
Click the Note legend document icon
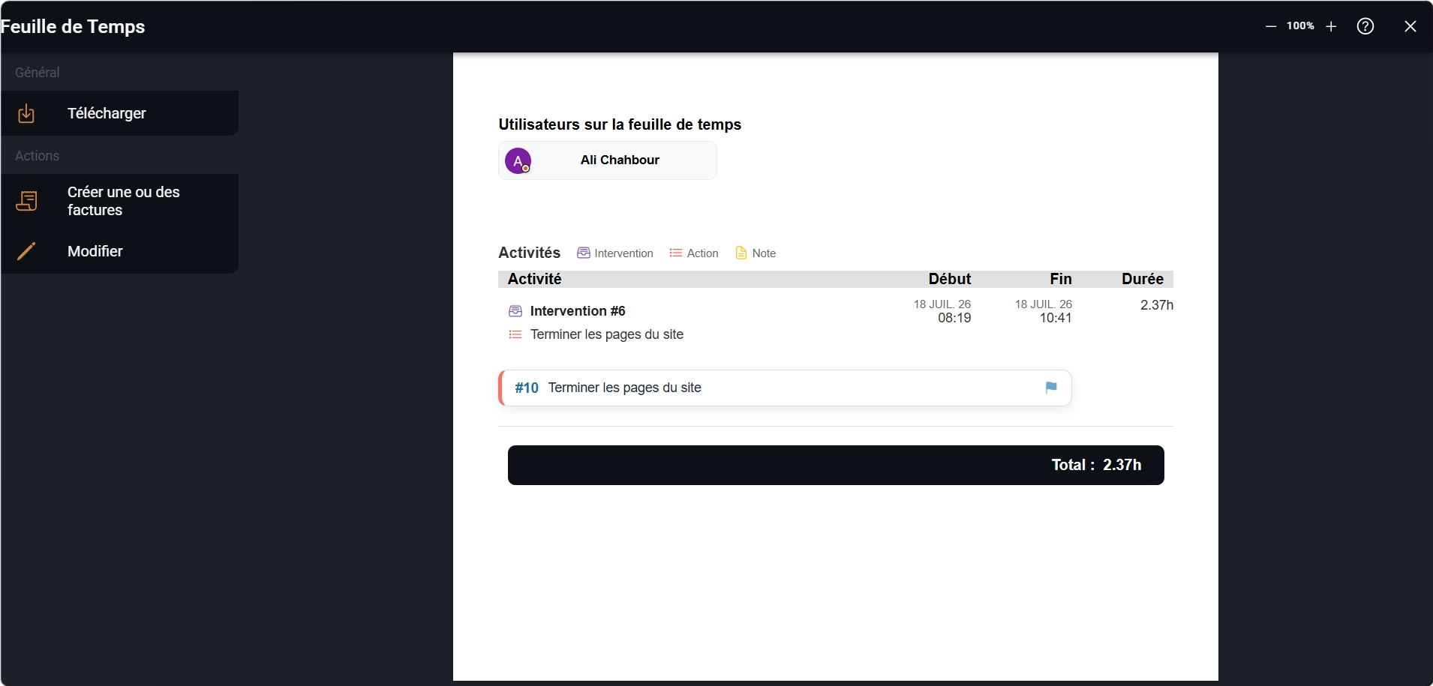tap(741, 253)
